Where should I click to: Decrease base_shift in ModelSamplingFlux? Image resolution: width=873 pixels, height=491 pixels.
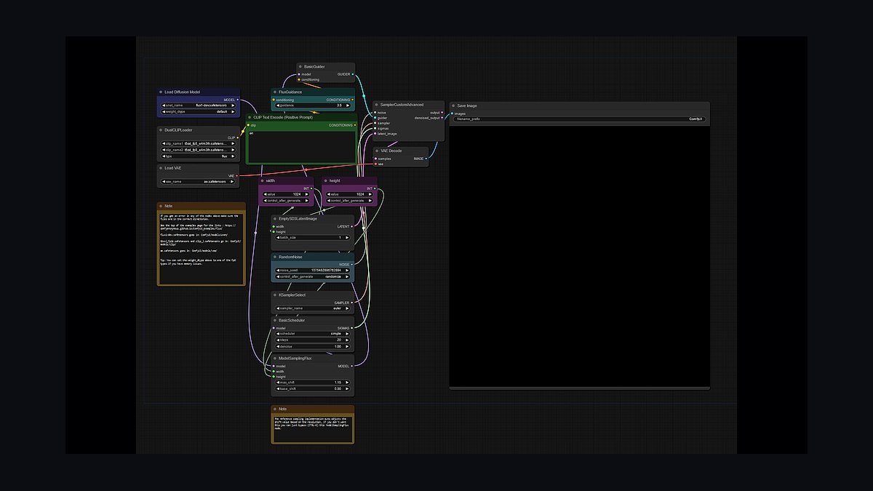[x=277, y=388]
